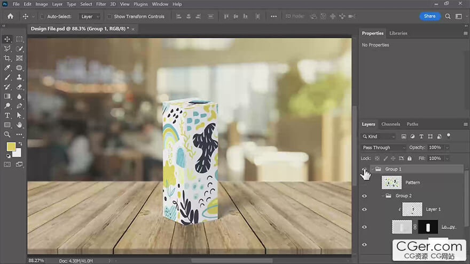
Task: Select the Blur tool
Action: (x=19, y=97)
